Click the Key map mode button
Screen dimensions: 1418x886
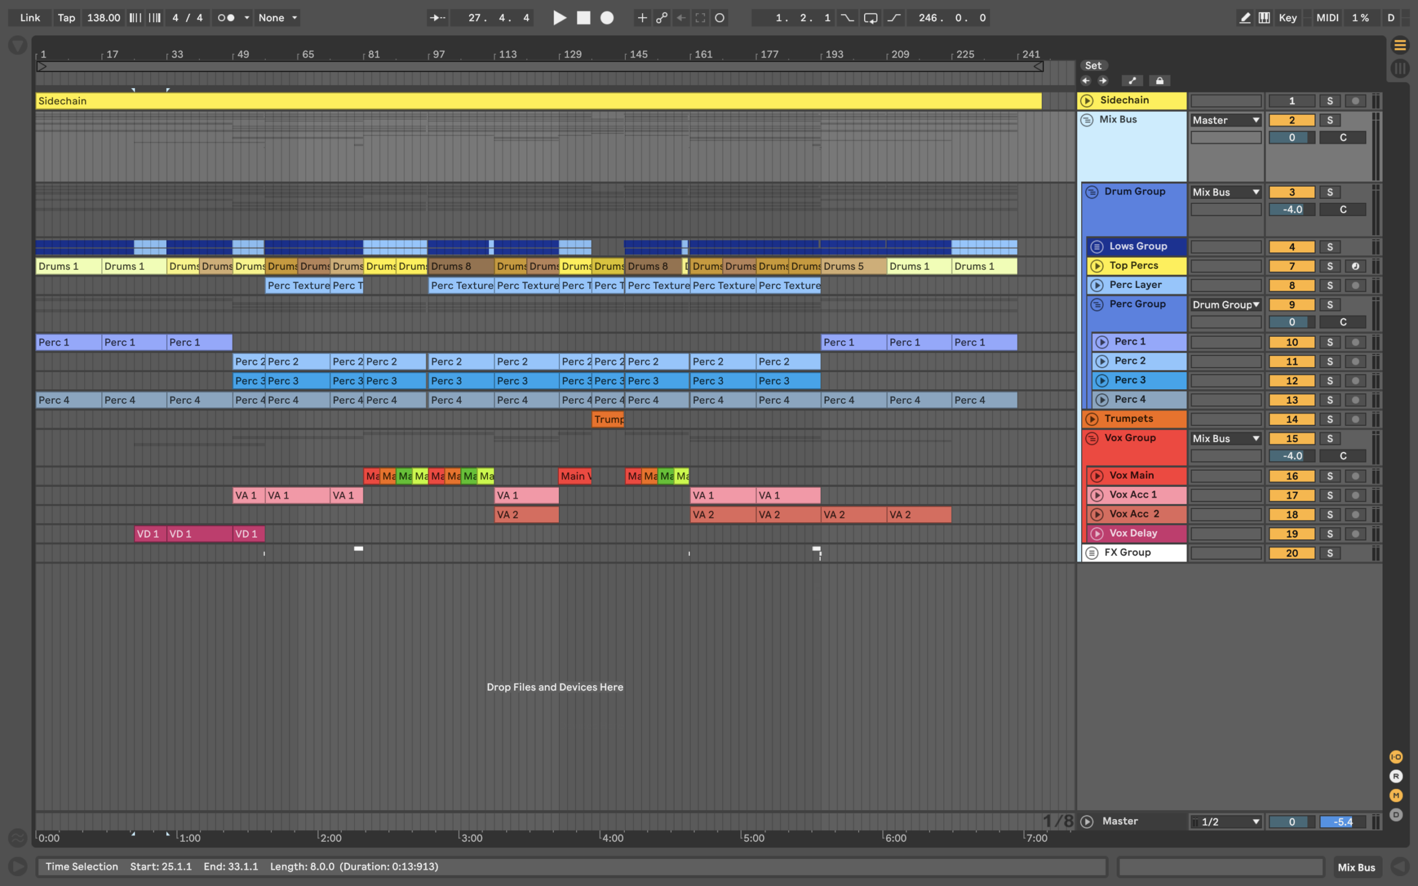point(1287,18)
